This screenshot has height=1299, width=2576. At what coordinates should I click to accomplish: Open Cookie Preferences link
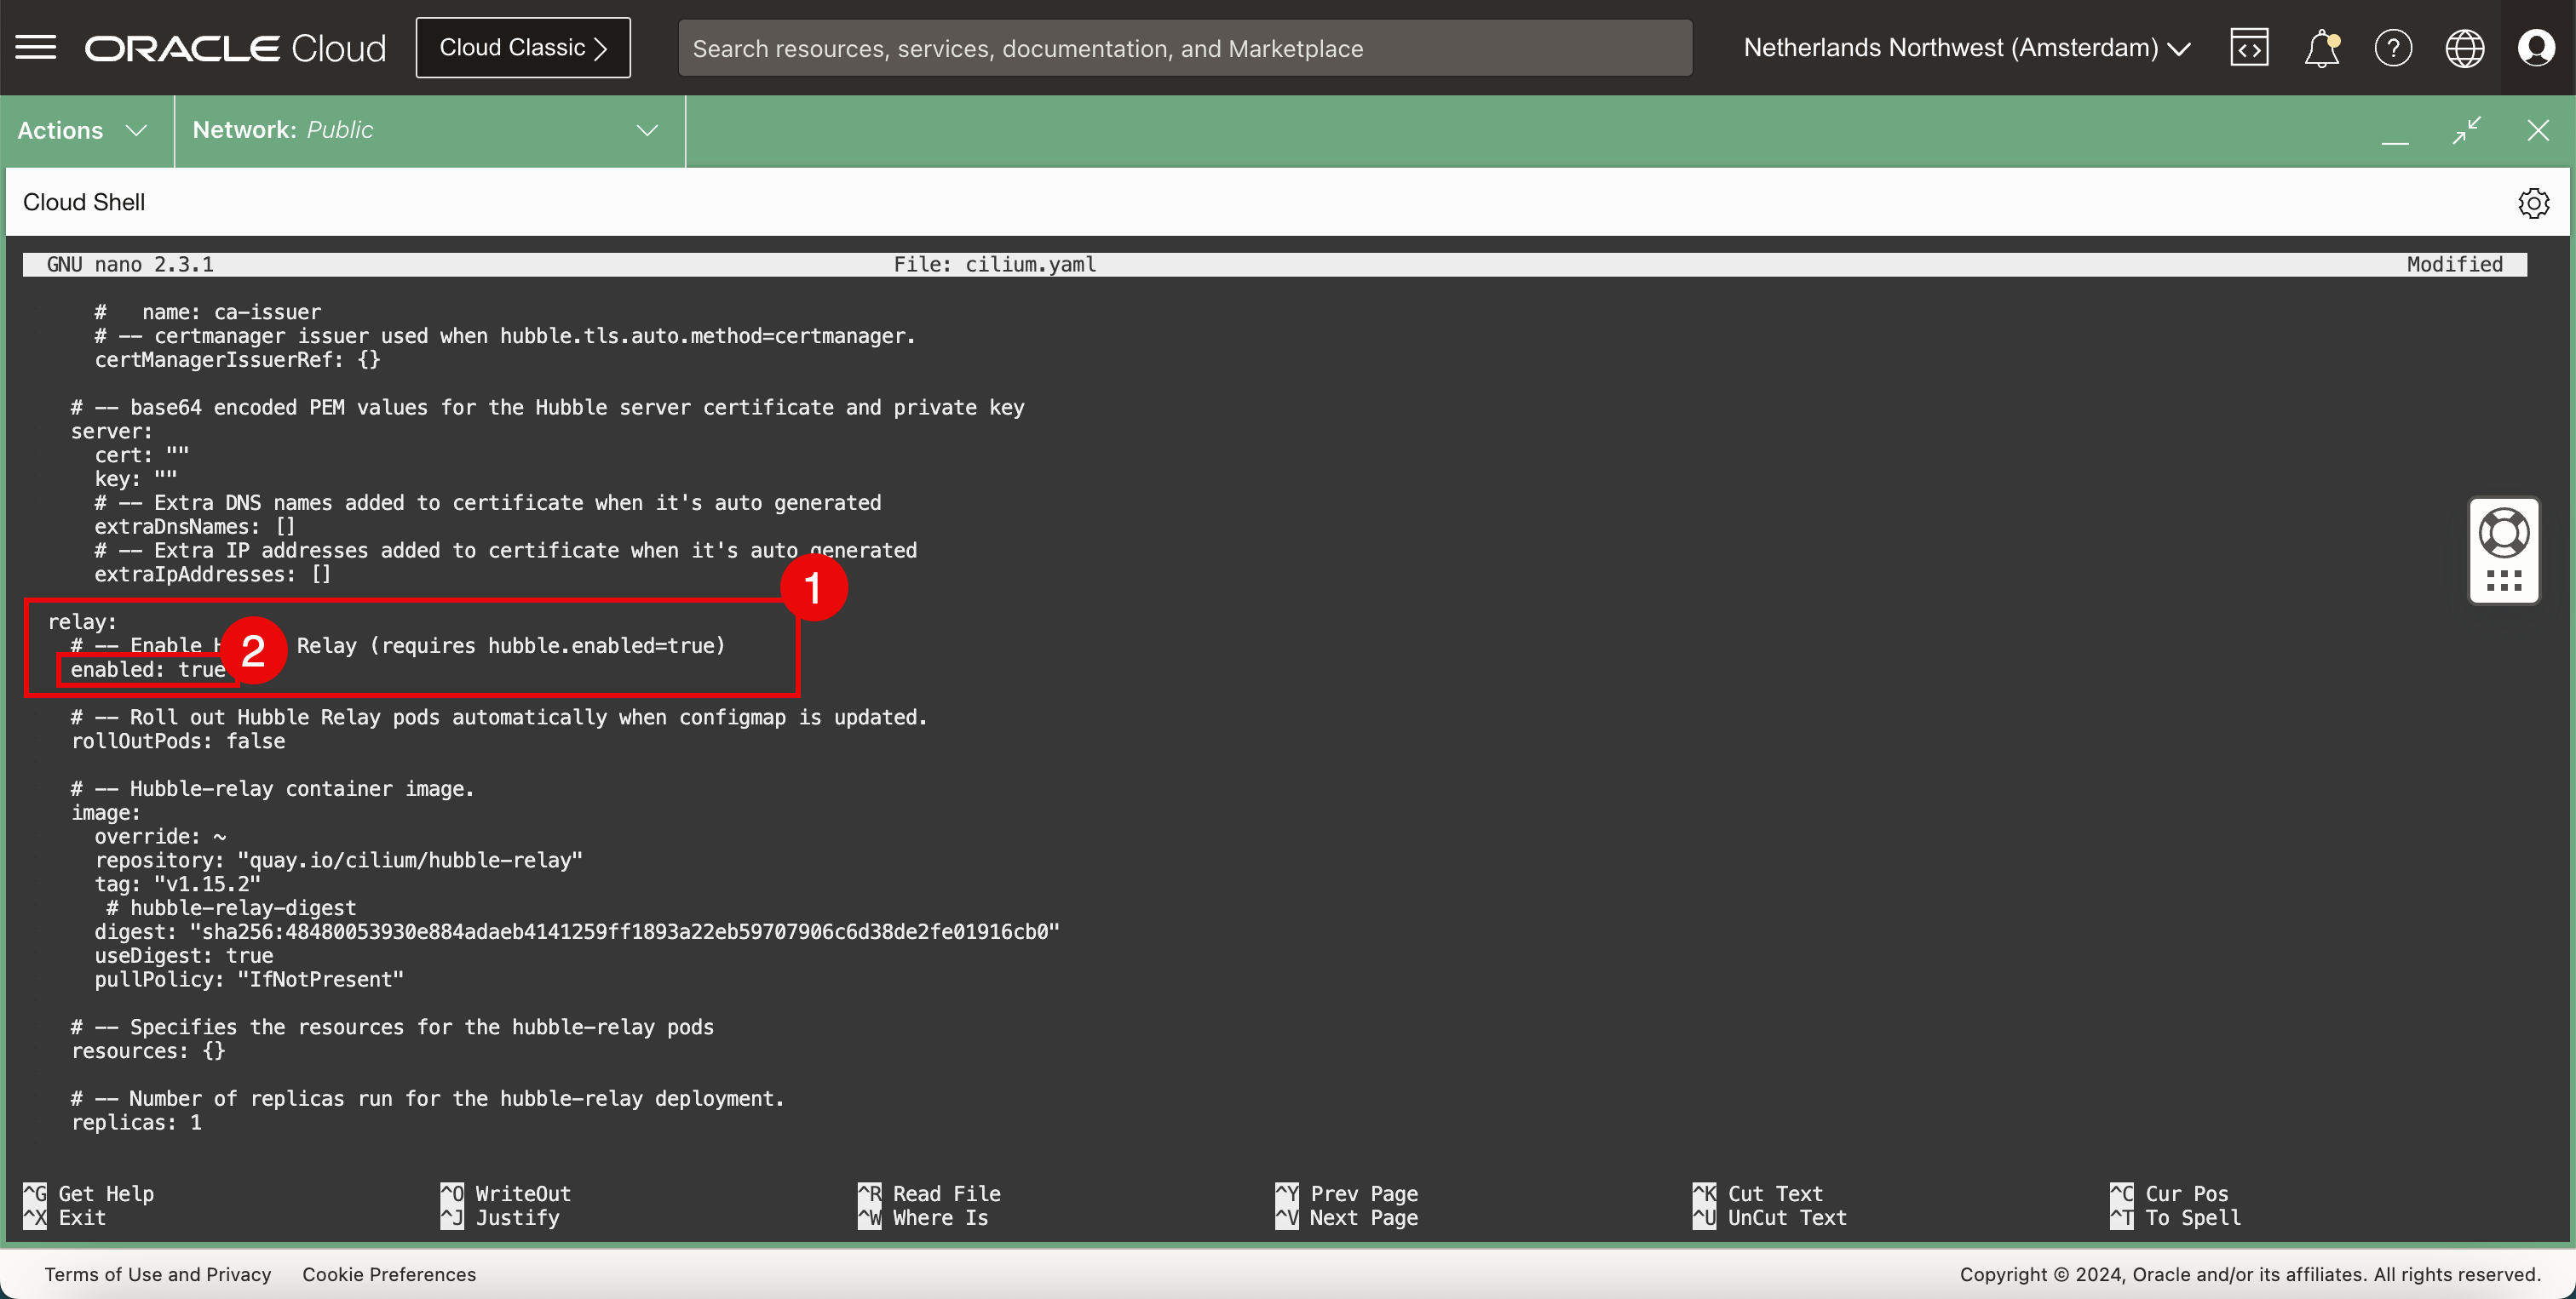389,1274
